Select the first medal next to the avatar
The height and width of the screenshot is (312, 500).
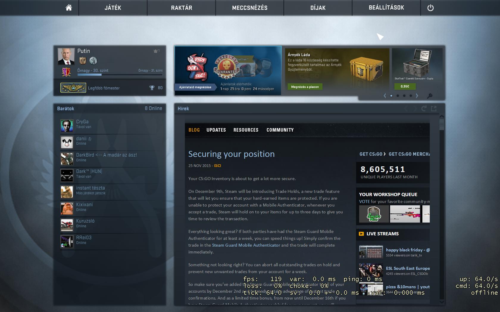pyautogui.click(x=82, y=61)
